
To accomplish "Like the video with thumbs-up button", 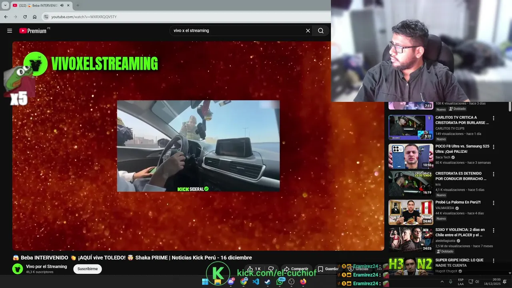I will [254, 269].
